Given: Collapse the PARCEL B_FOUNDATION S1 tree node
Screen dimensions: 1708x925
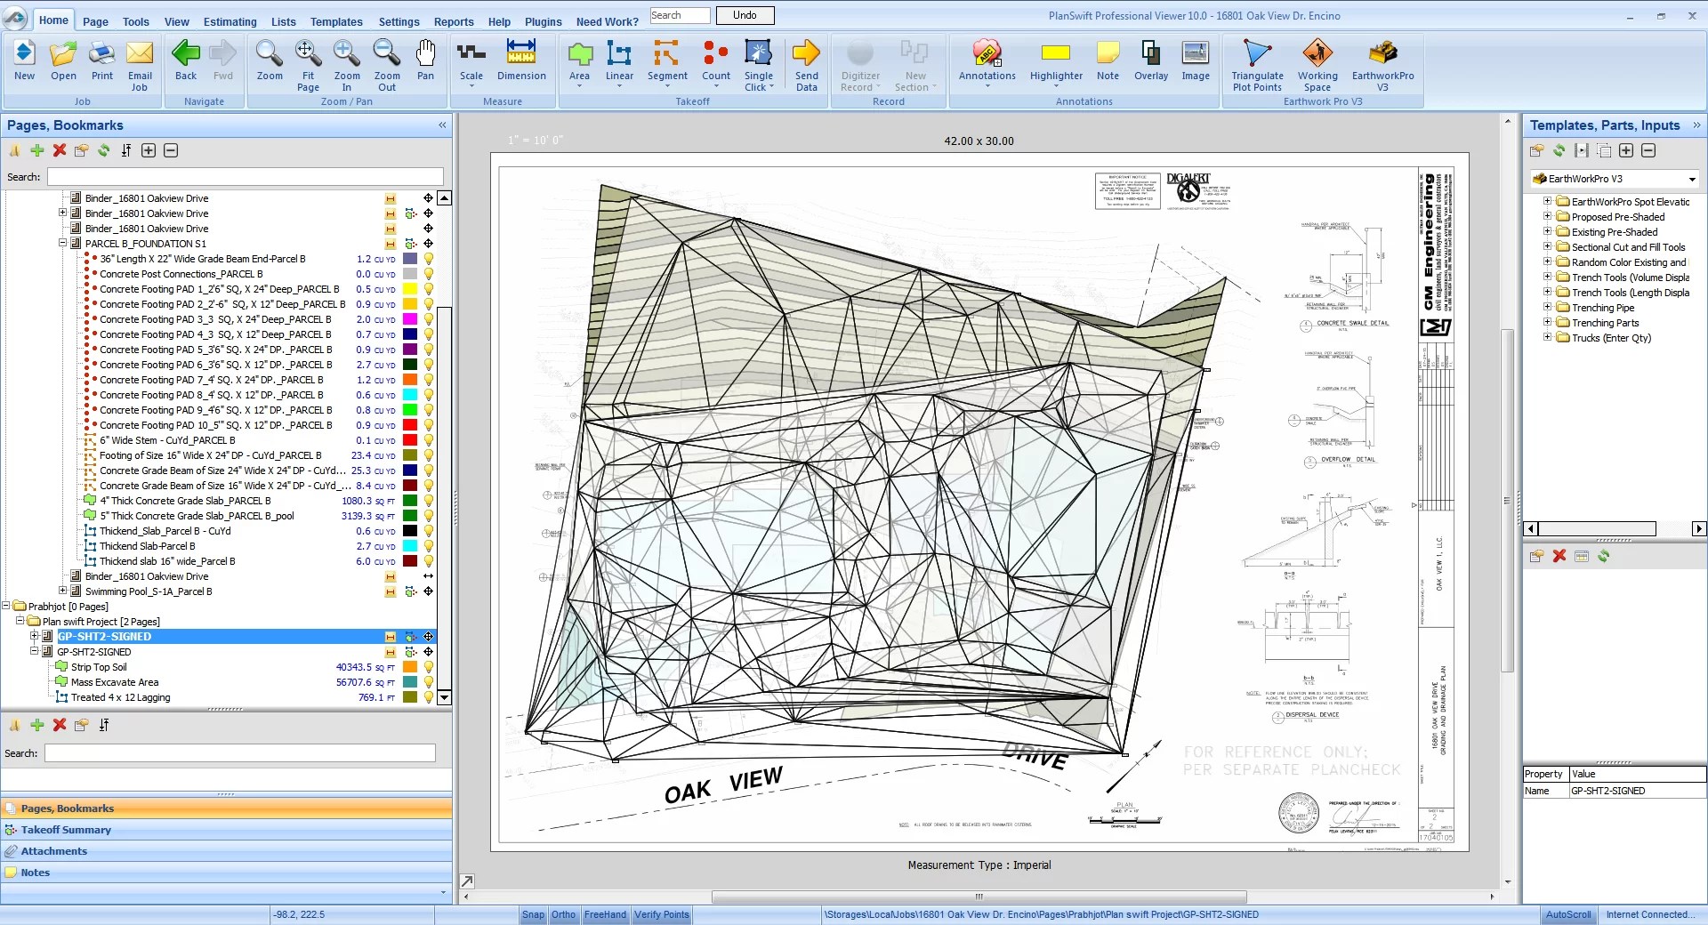Looking at the screenshot, I should 63,243.
